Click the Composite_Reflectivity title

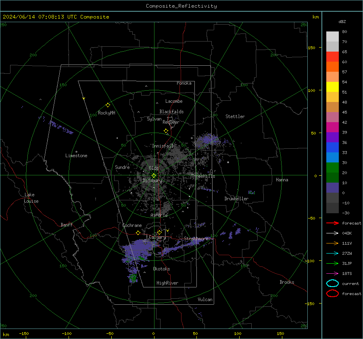pyautogui.click(x=181, y=6)
